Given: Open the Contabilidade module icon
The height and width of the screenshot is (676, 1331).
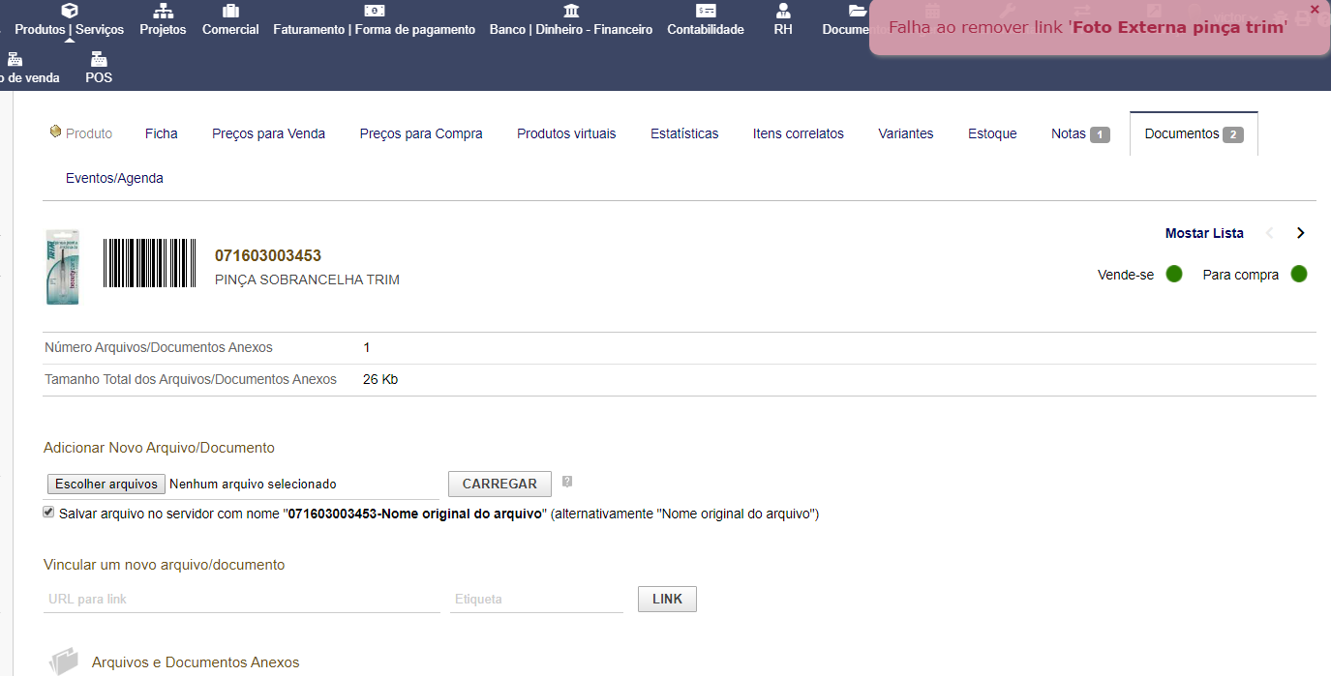Looking at the screenshot, I should pyautogui.click(x=706, y=11).
